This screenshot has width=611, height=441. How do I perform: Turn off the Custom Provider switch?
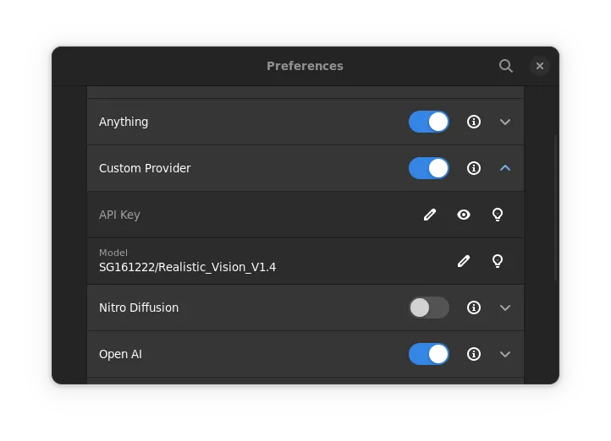[429, 168]
